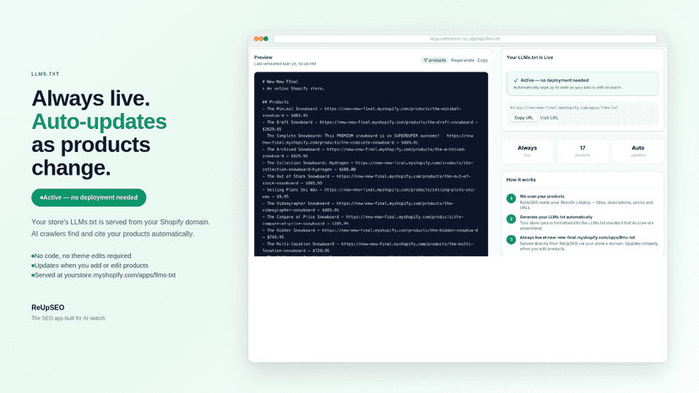
Task: Click the browser address bar
Action: (x=464, y=39)
